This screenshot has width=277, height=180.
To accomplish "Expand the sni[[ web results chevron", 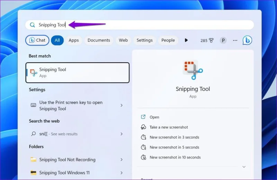I will point(122,134).
